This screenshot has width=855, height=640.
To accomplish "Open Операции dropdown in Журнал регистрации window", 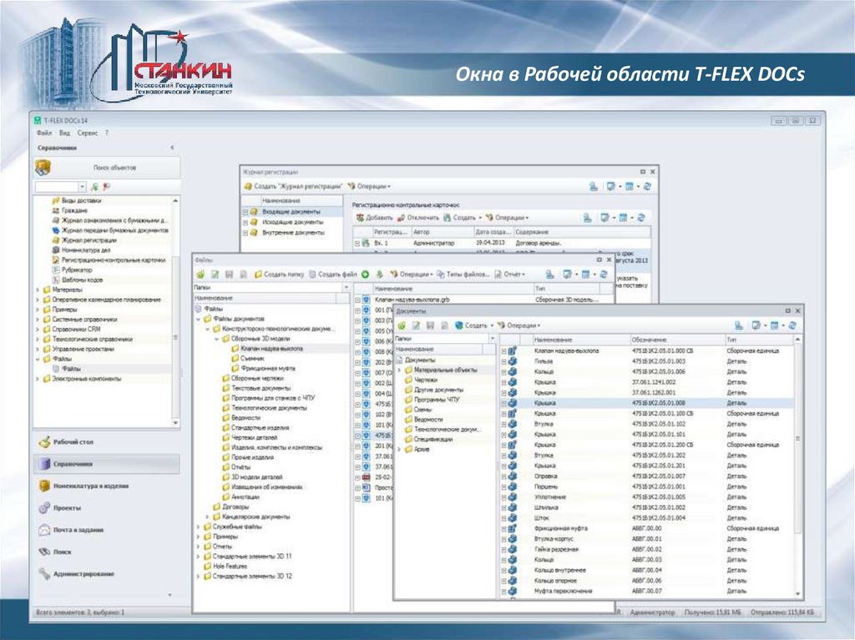I will [370, 186].
